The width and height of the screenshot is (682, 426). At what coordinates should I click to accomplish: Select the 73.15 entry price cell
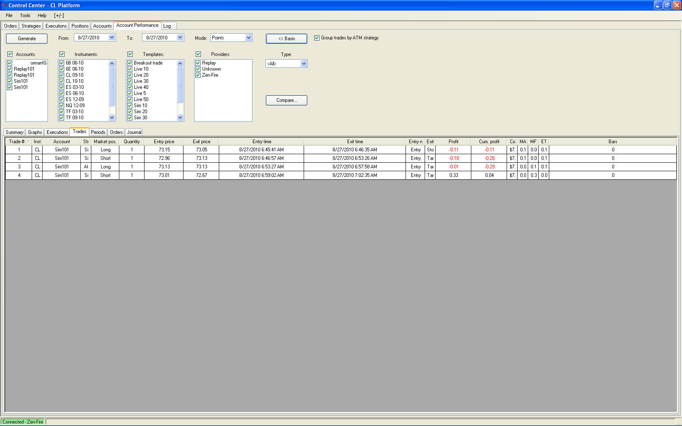(x=164, y=150)
